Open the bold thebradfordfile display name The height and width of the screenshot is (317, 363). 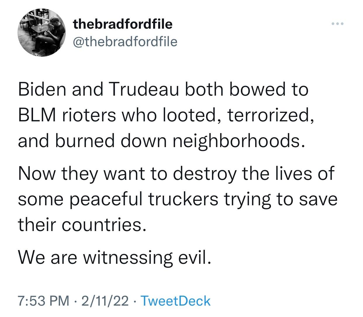[x=123, y=24]
